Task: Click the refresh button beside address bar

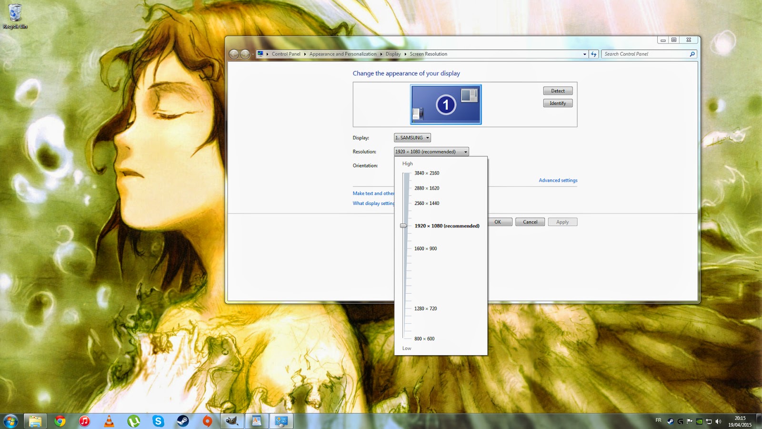Action: pos(594,54)
